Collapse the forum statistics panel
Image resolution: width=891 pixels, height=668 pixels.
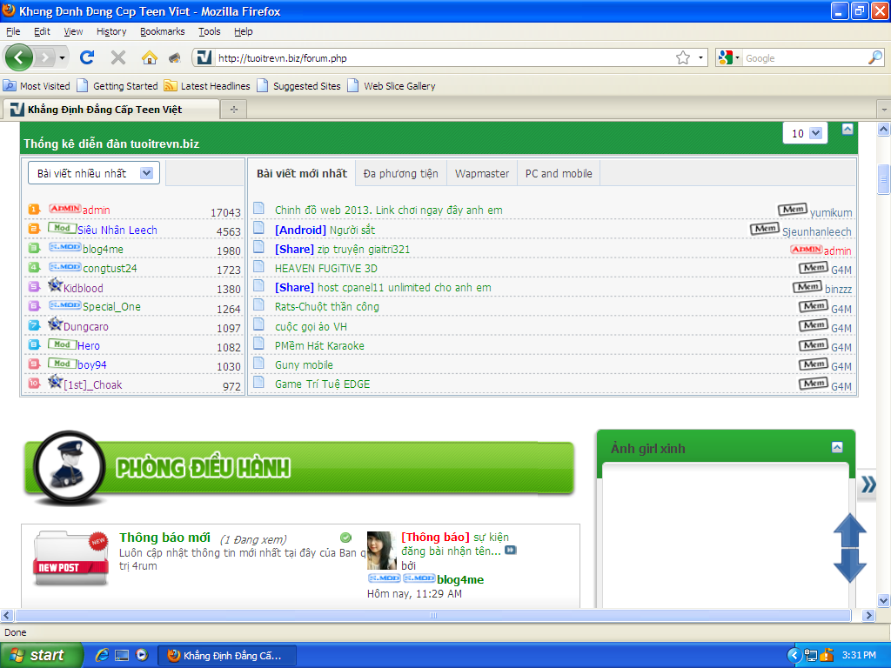[847, 130]
